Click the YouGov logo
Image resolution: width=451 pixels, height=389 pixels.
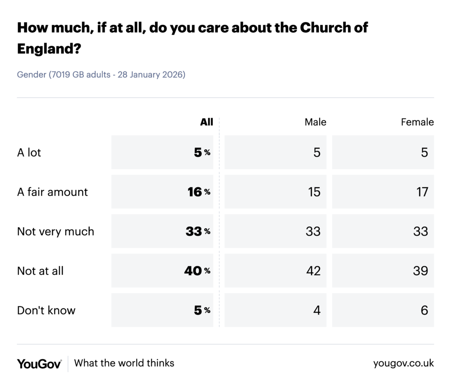(x=39, y=363)
